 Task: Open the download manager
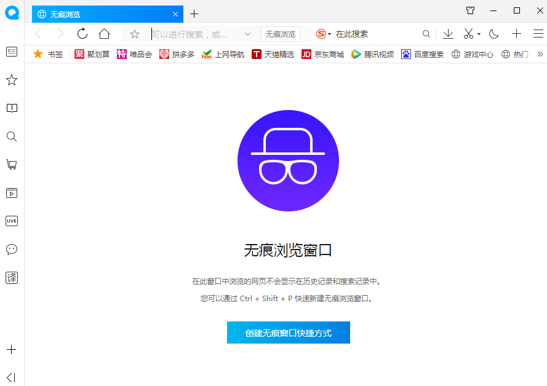point(448,33)
